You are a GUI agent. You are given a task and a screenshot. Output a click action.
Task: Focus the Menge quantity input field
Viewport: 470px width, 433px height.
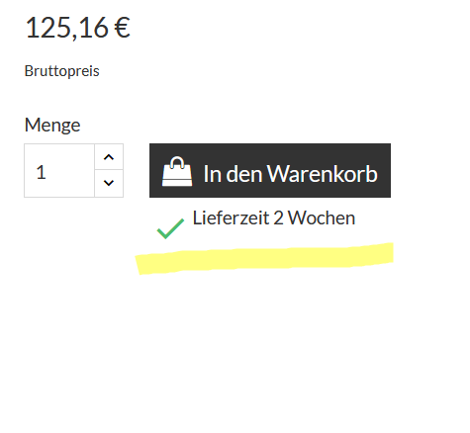59,170
